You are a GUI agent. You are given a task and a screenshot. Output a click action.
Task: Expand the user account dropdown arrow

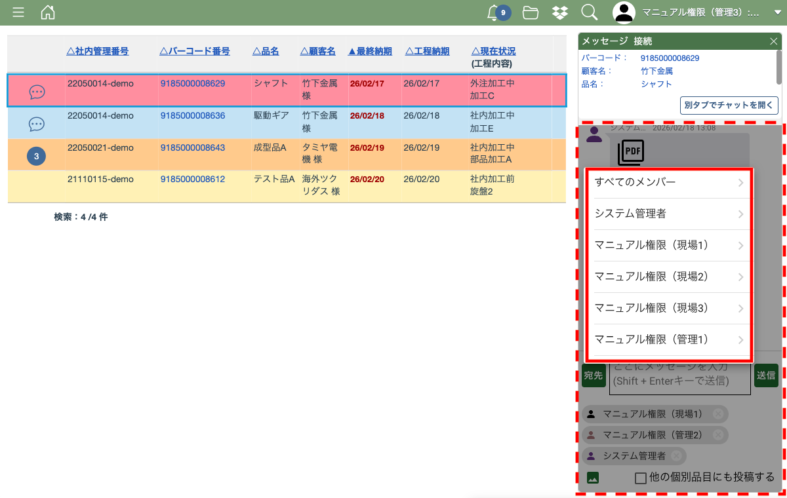pyautogui.click(x=777, y=12)
